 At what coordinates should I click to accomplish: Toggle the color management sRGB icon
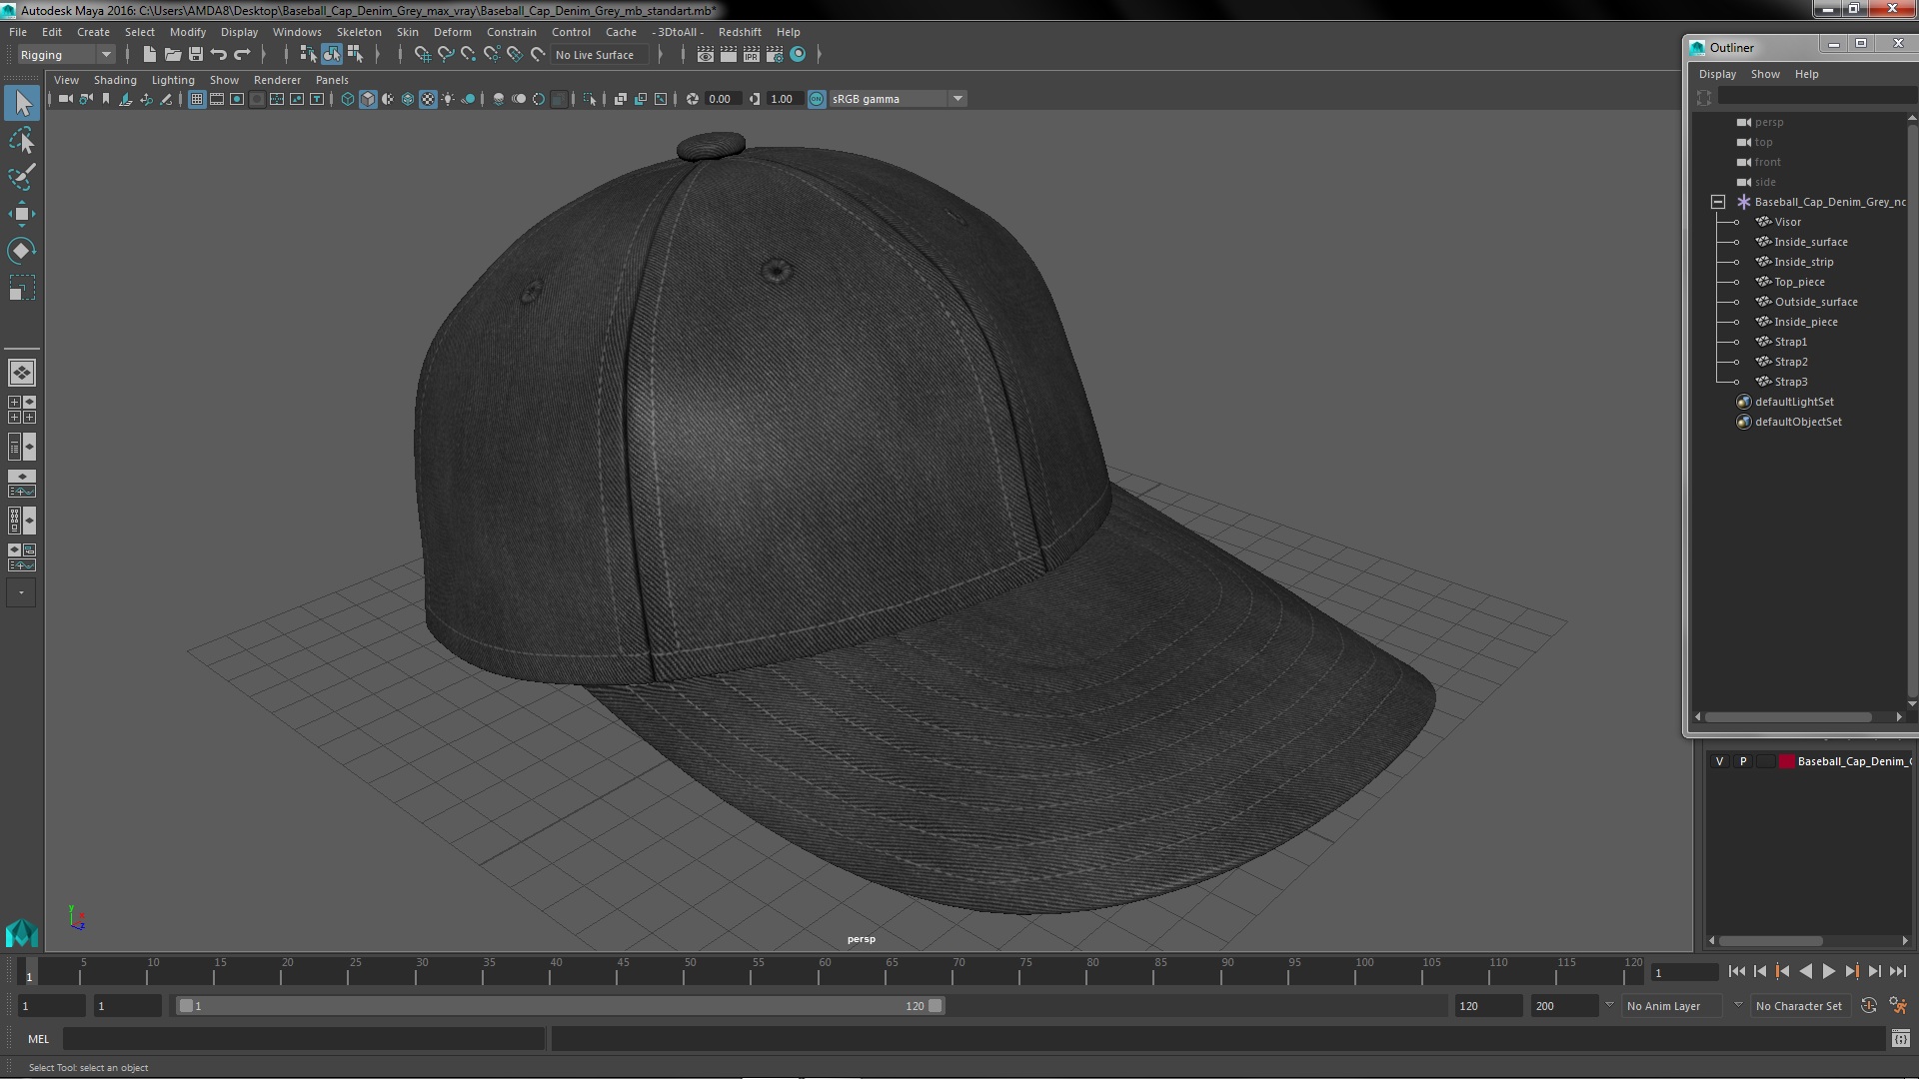point(817,99)
